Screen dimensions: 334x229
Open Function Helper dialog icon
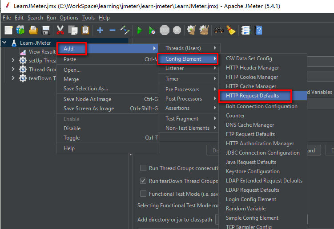click(245, 31)
